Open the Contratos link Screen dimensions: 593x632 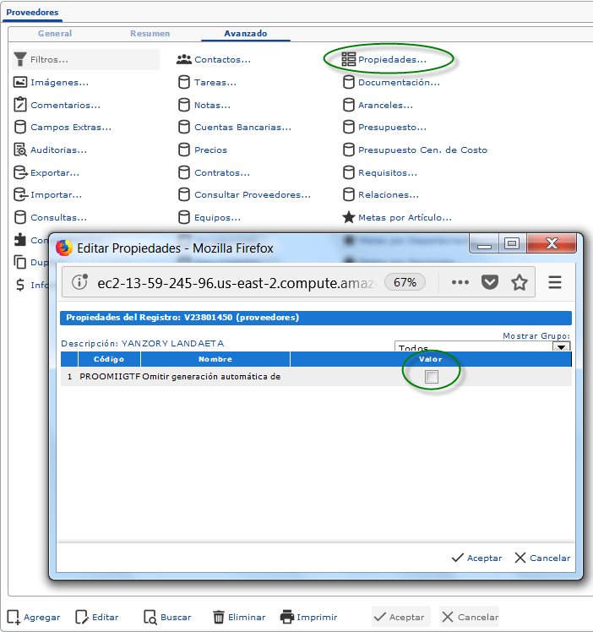222,173
